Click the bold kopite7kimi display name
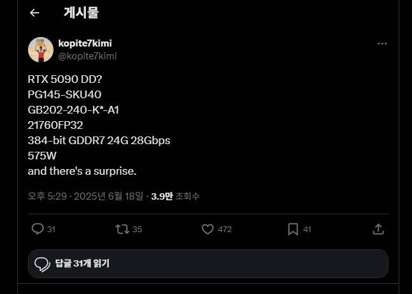The image size is (412, 294). (85, 43)
